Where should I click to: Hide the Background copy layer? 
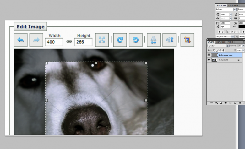tap(209, 55)
